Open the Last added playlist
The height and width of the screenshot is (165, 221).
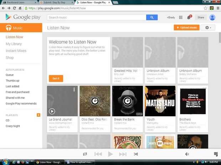(x=12, y=87)
